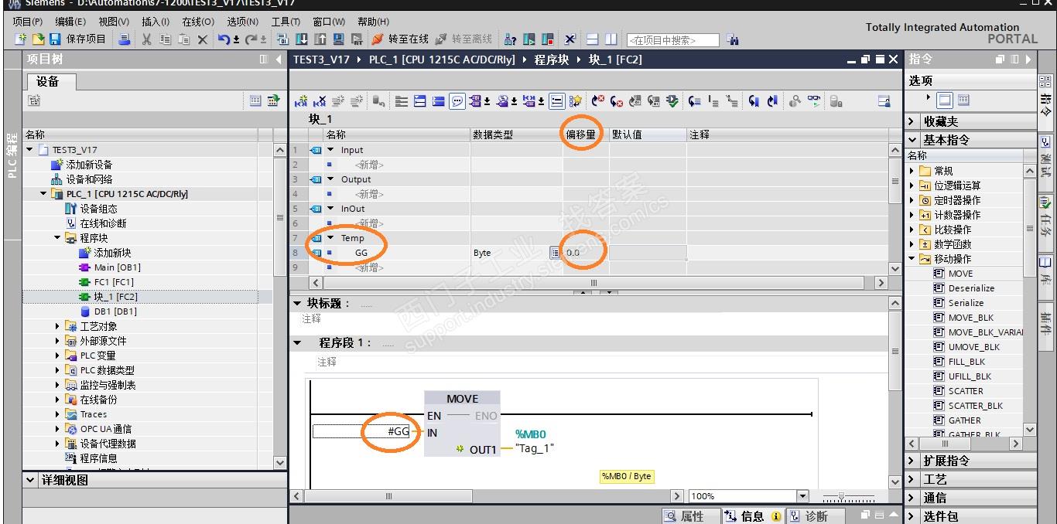The width and height of the screenshot is (1057, 524).
Task: Collapse the 程序块 folder
Action: [x=57, y=238]
